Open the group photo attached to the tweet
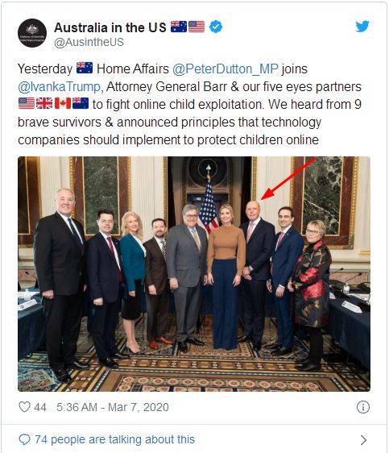The image size is (389, 453). point(194,274)
